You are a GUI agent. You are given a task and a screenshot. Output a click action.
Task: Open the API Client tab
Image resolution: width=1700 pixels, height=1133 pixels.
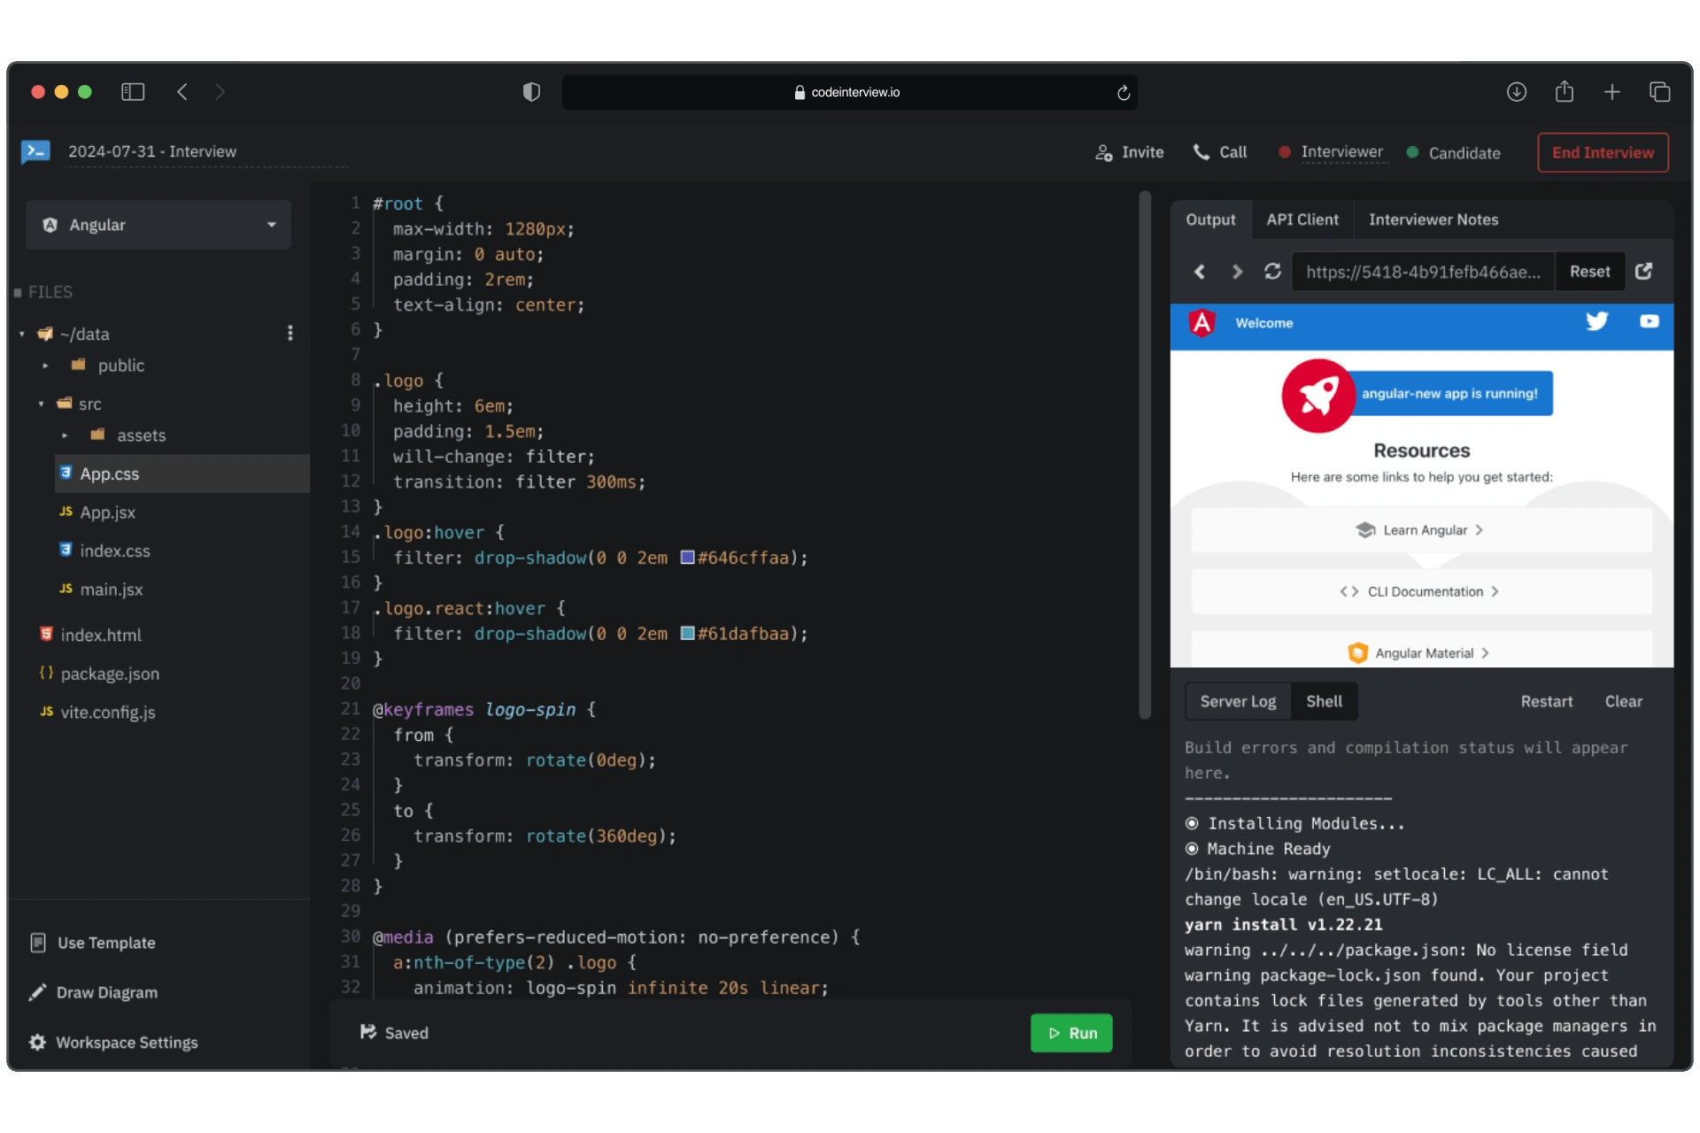coord(1302,219)
